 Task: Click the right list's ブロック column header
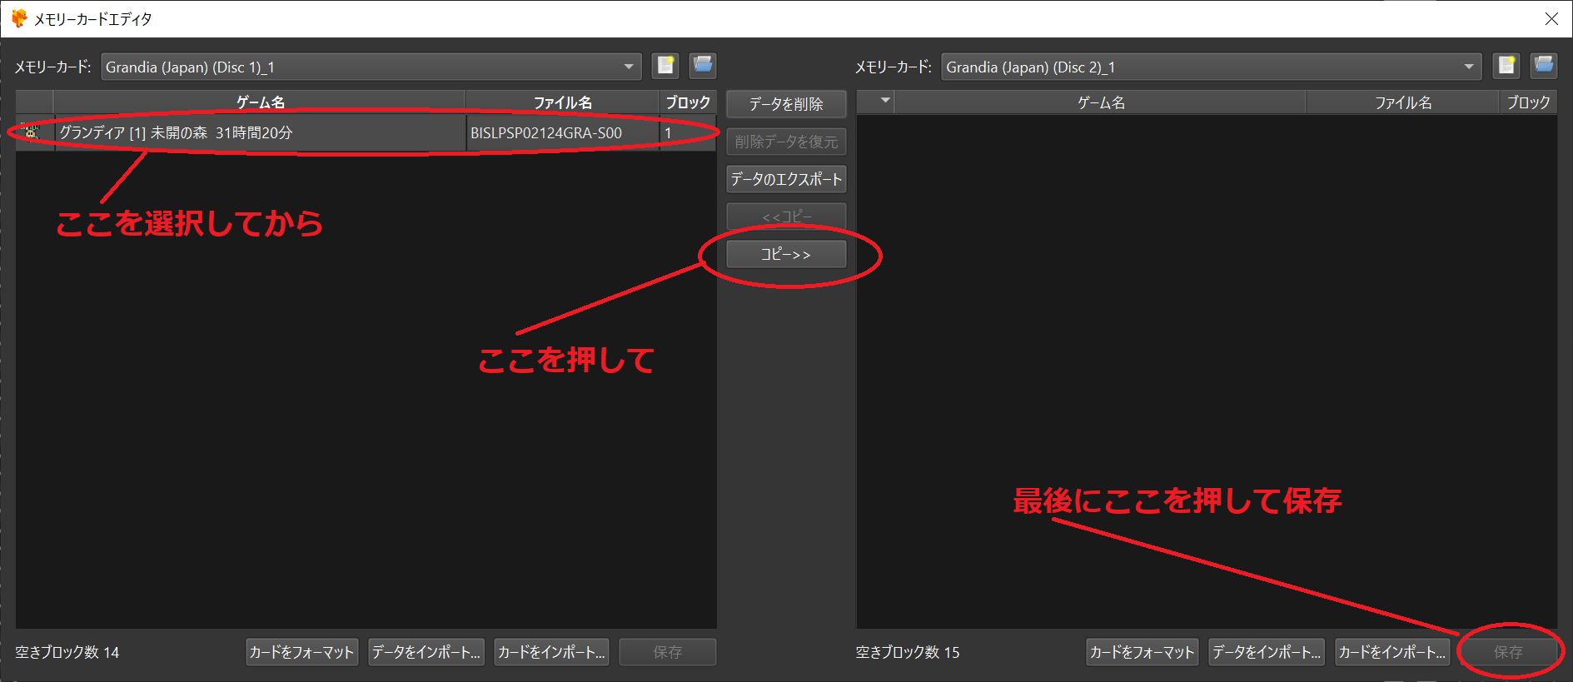tap(1528, 102)
